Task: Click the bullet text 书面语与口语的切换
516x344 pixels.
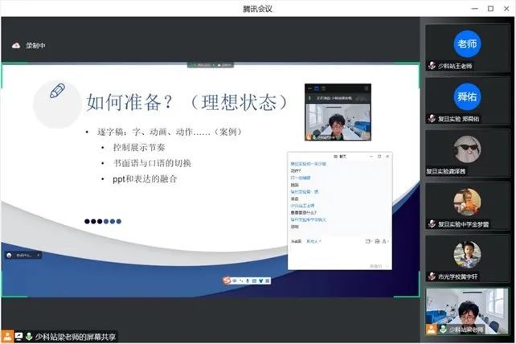Action: pos(152,163)
